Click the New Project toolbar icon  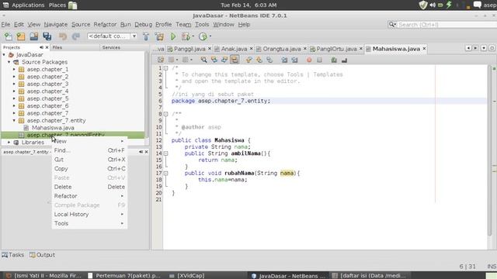tap(21, 36)
